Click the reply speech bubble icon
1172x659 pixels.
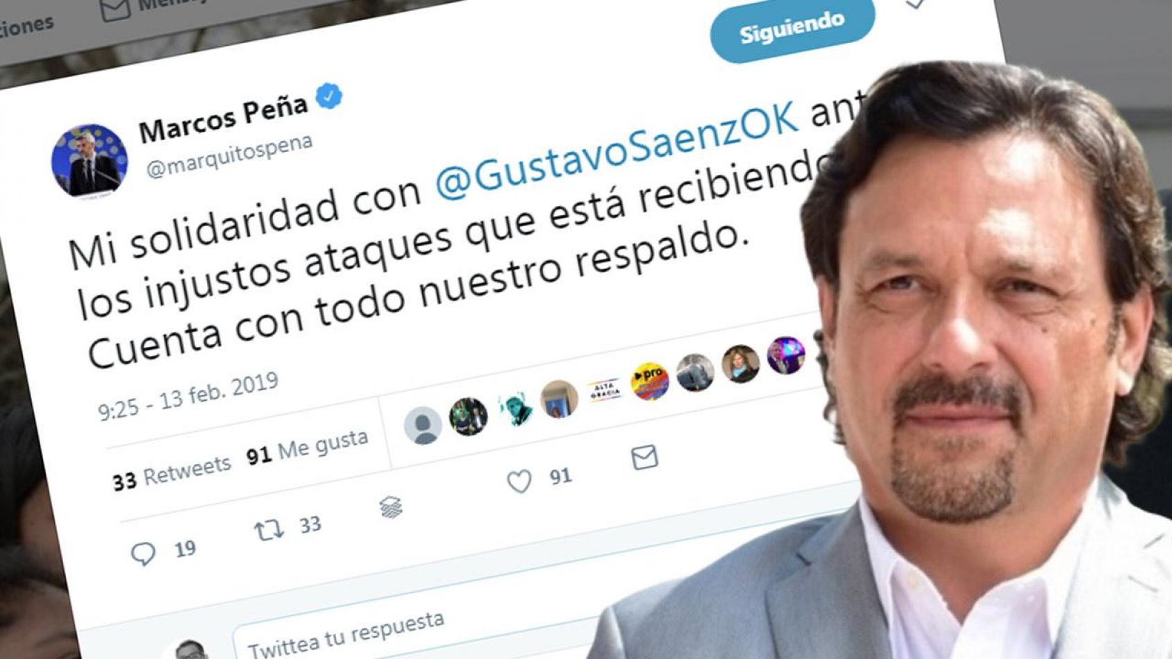point(143,554)
